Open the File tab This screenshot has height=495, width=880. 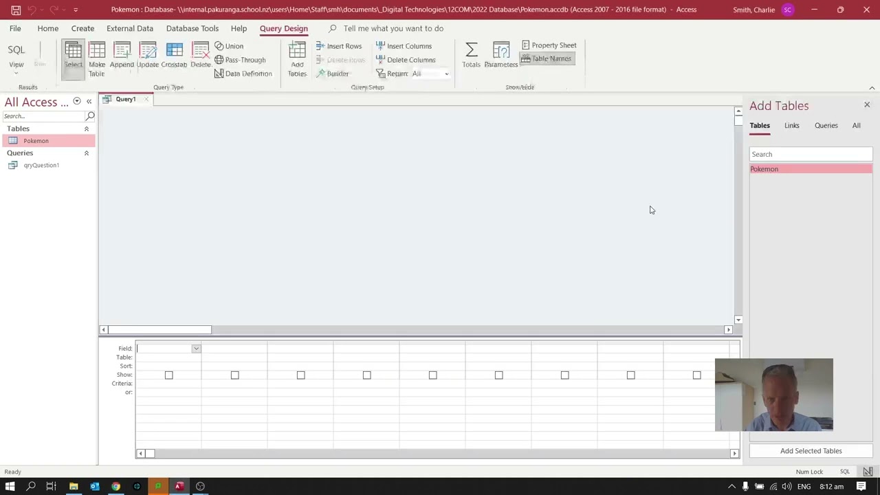tap(15, 28)
